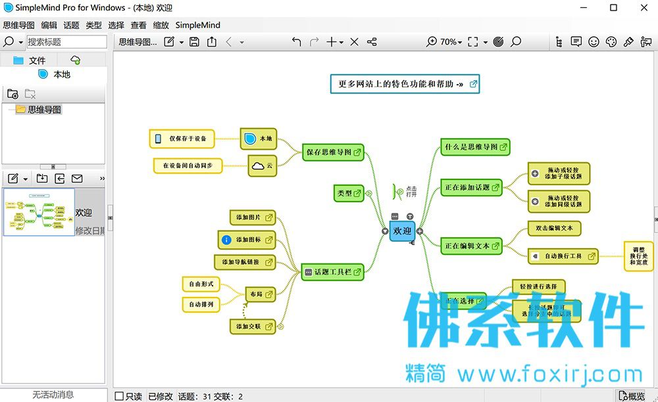Open the SimpleMind menu
The height and width of the screenshot is (402, 658).
197,25
